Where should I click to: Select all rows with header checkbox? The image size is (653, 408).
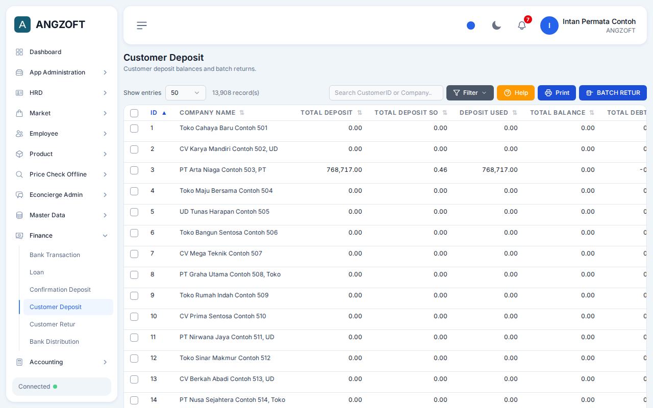click(x=134, y=113)
